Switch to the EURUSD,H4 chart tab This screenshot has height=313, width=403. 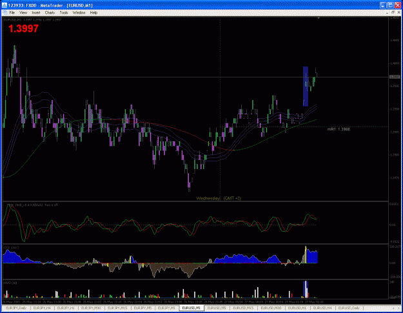[322, 308]
